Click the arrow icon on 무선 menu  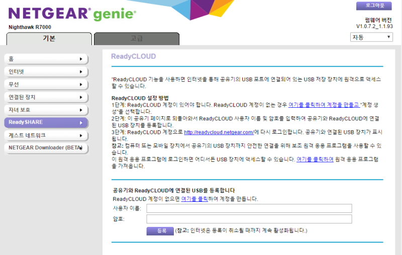(x=81, y=85)
